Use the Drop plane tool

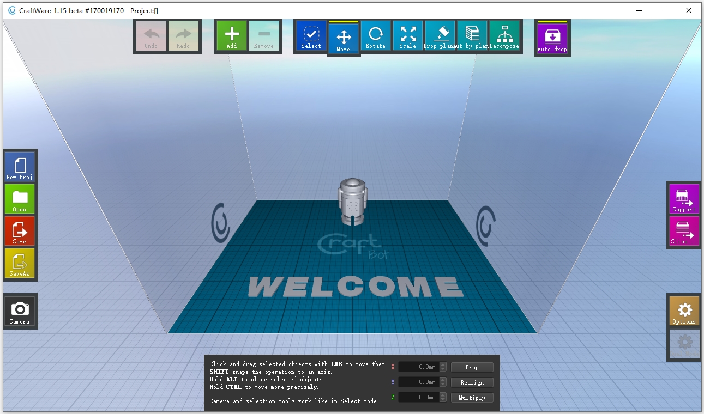(440, 36)
